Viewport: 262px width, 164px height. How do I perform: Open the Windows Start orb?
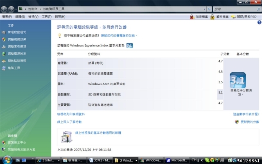7,160
